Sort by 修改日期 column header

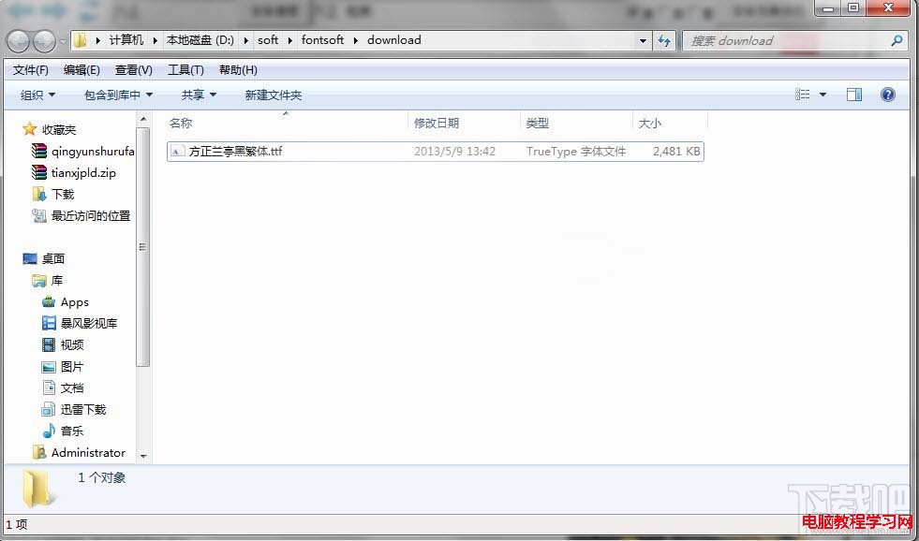click(x=436, y=124)
